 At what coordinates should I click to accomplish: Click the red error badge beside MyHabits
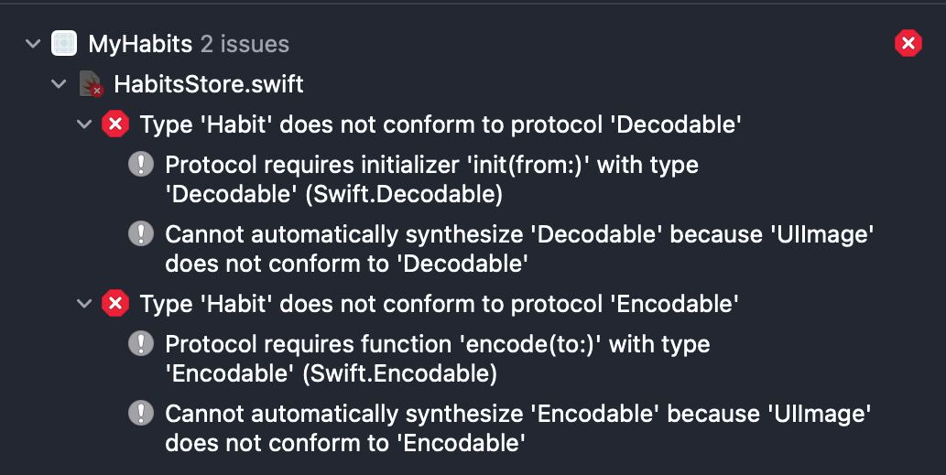908,43
